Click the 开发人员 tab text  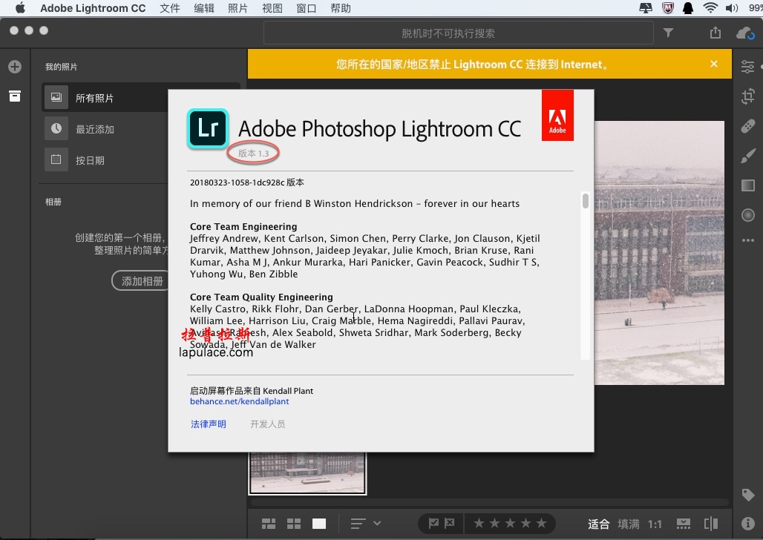[x=268, y=424]
